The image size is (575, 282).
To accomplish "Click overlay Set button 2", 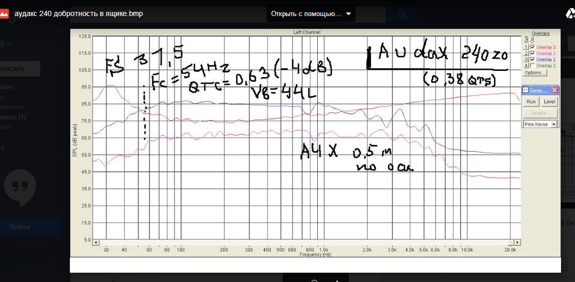I will click(x=526, y=53).
